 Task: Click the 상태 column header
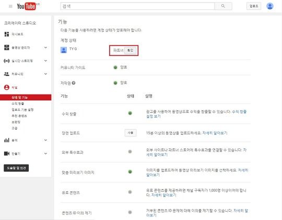click(131, 96)
